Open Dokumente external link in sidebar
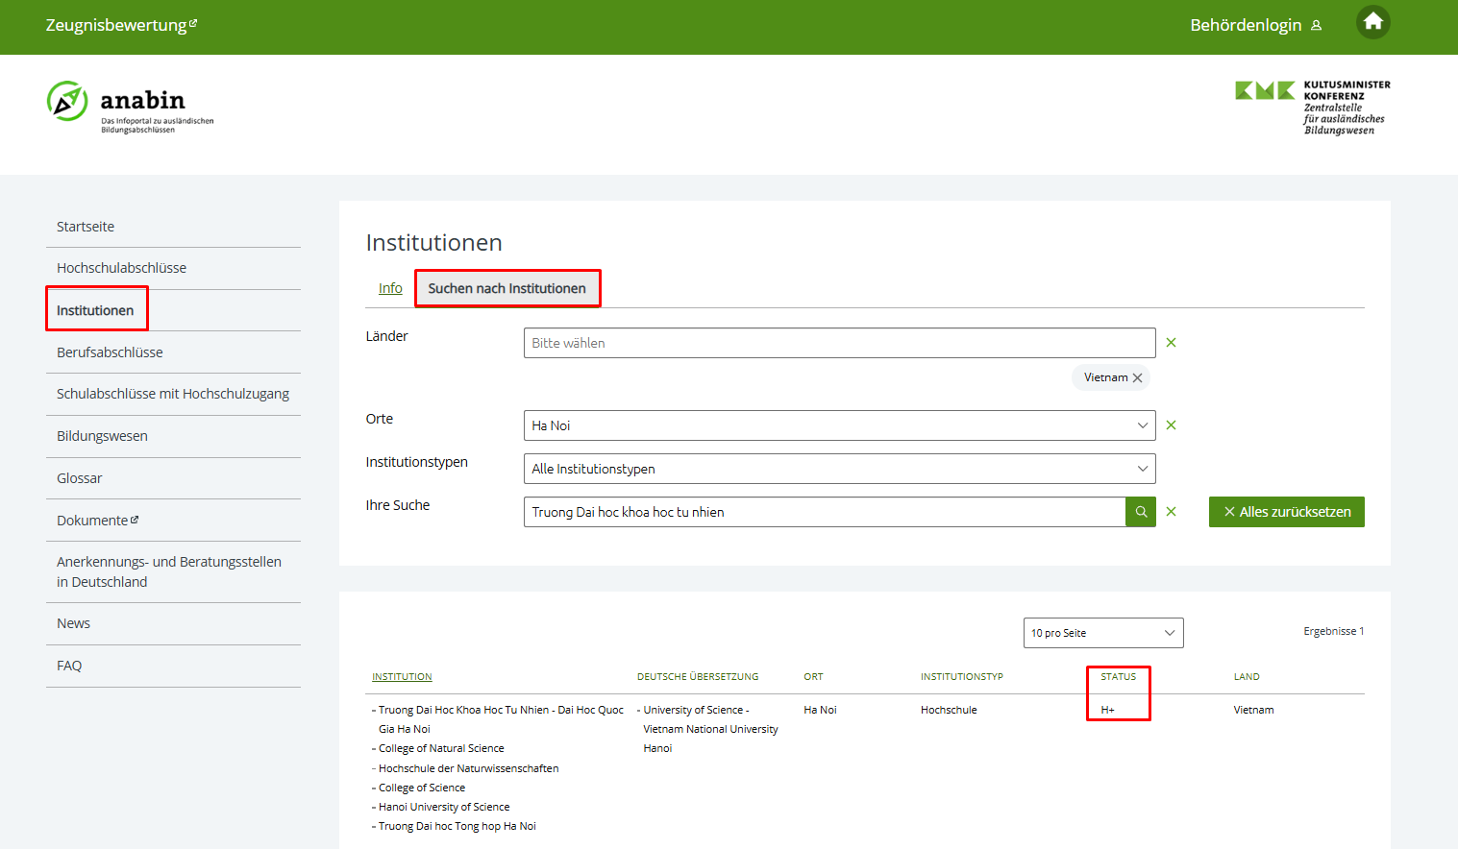Image resolution: width=1458 pixels, height=849 pixels. point(97,521)
